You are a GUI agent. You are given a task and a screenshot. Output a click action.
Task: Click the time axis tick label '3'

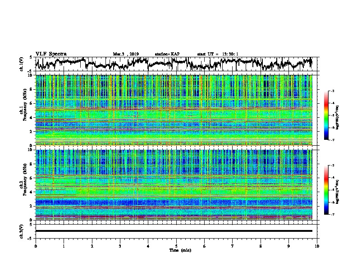point(120,246)
